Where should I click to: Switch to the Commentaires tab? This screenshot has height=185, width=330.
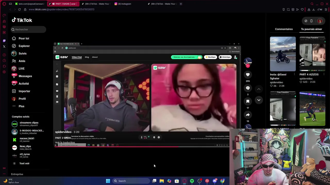(284, 29)
